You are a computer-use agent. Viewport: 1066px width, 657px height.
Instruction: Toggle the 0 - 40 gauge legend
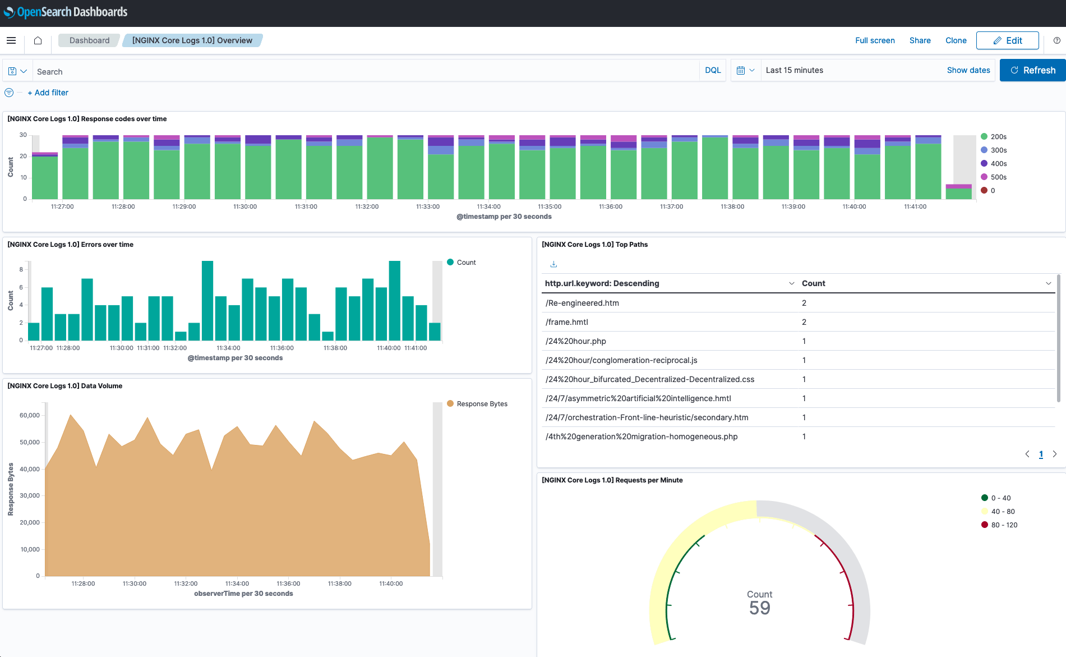(x=996, y=498)
